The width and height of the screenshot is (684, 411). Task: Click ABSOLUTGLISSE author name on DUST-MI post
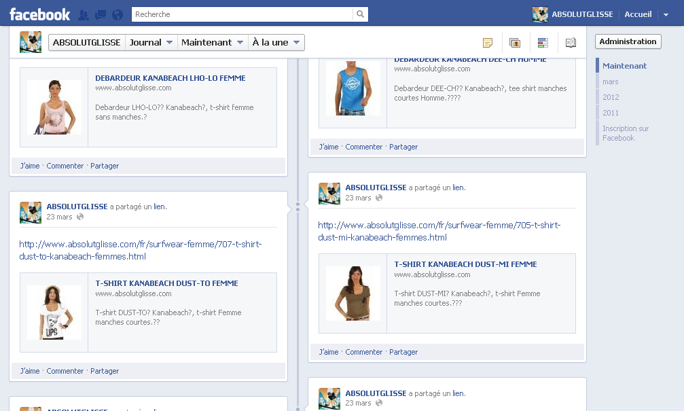point(376,187)
